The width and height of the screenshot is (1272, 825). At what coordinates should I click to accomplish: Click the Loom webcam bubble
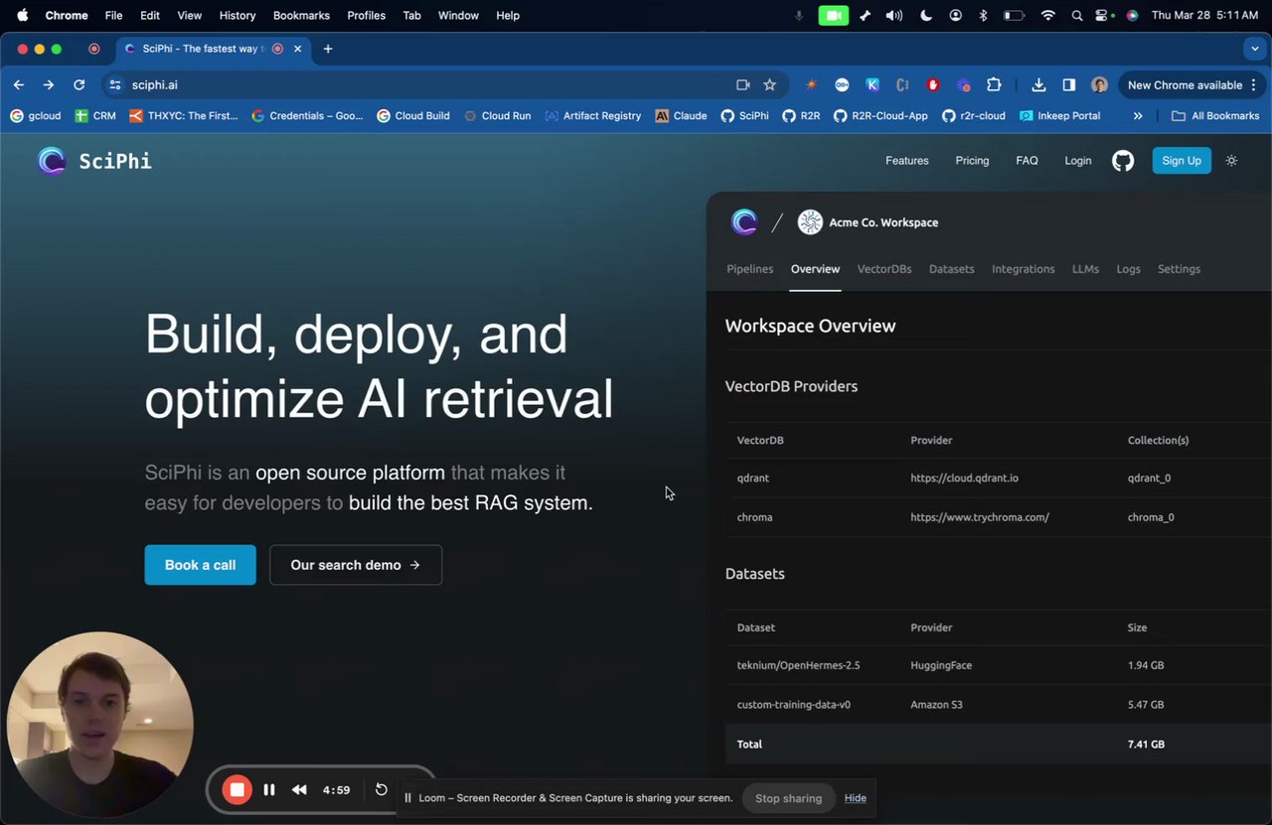pos(99,725)
